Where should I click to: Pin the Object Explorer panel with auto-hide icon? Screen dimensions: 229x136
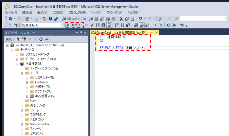pyautogui.click(x=81, y=33)
